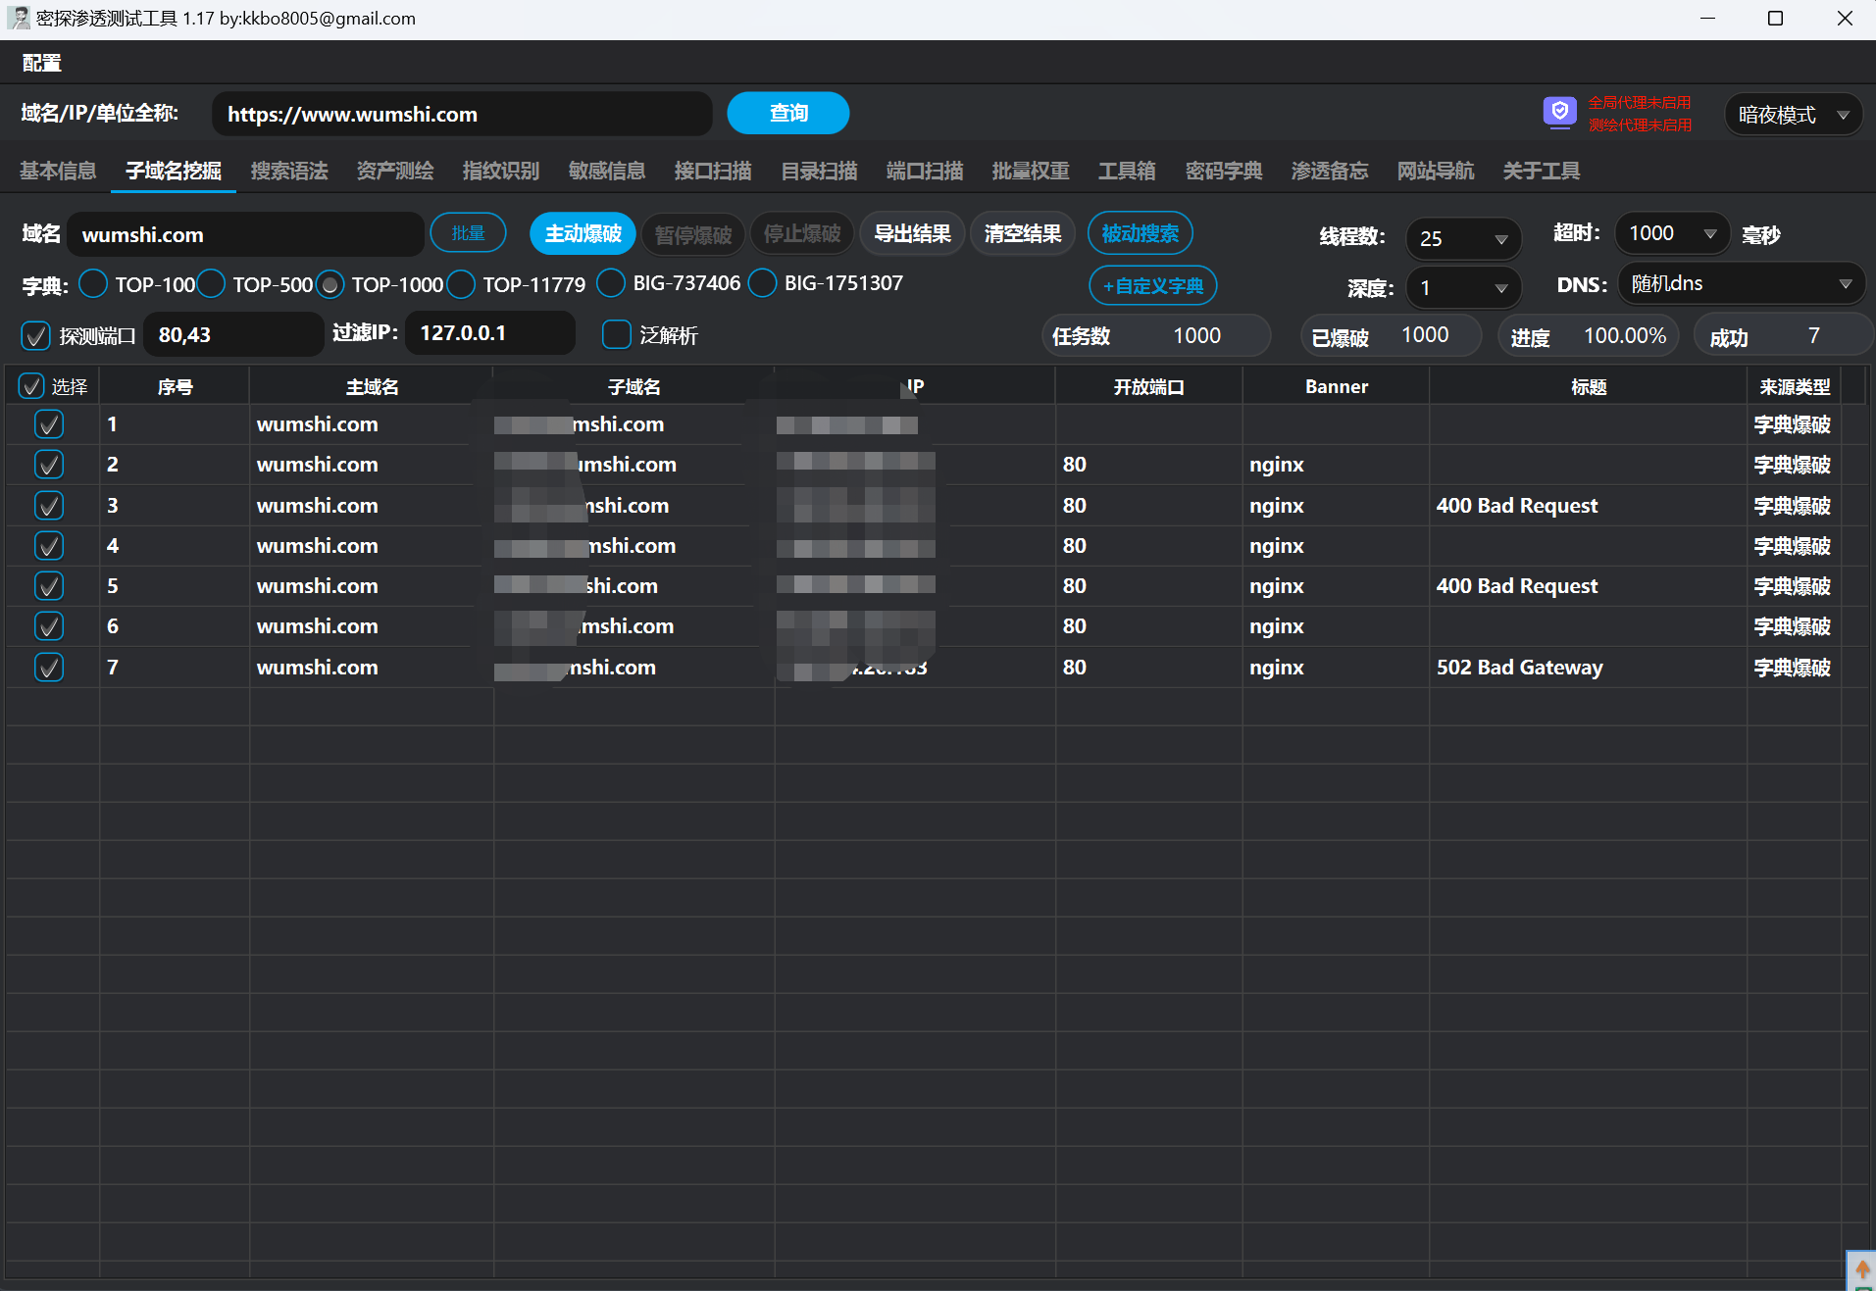
Task: Click the 查询 query button
Action: tap(787, 114)
